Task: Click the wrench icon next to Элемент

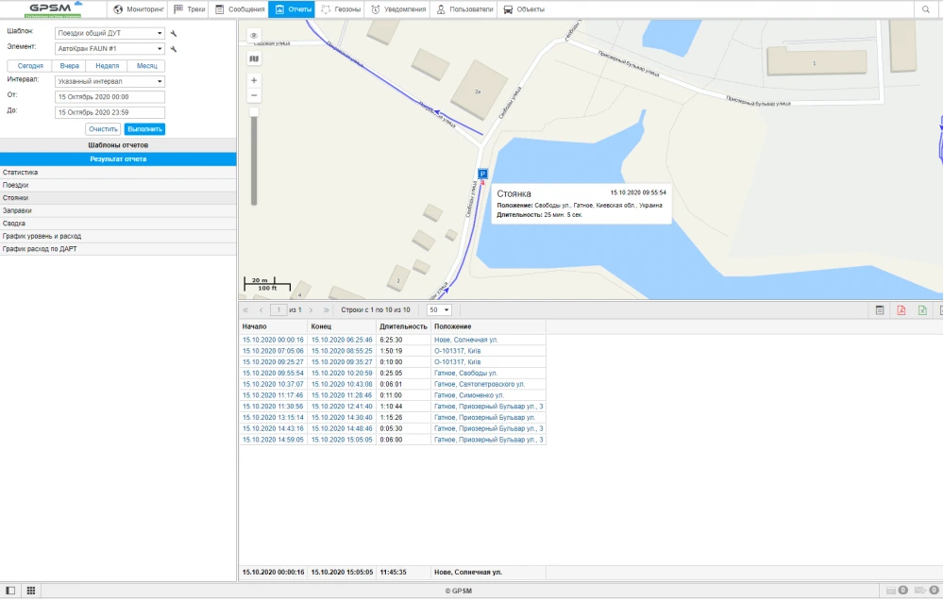Action: (x=174, y=48)
